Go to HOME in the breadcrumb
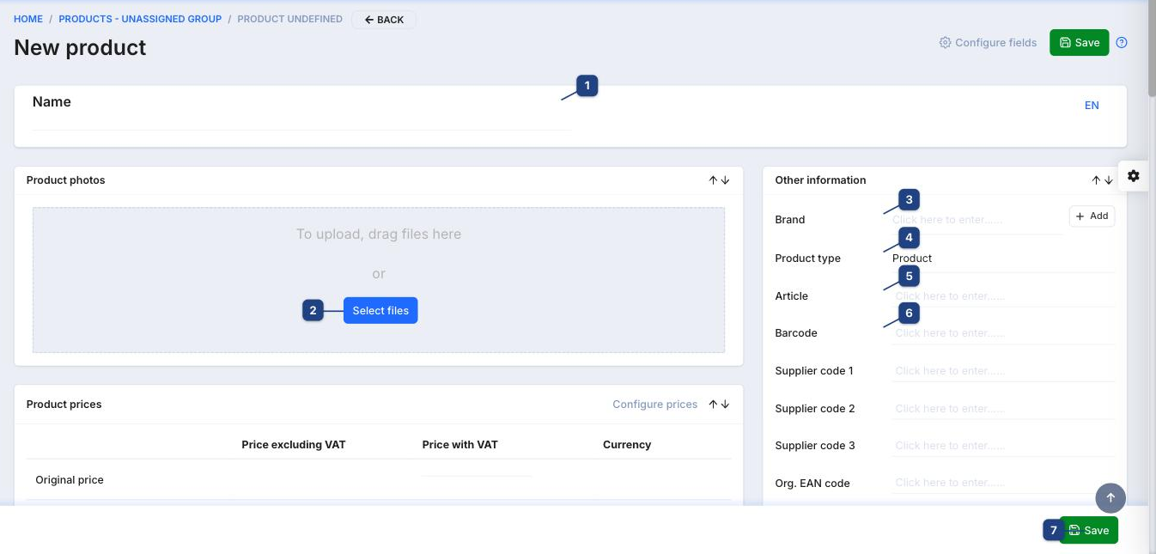The image size is (1156, 554). (28, 19)
